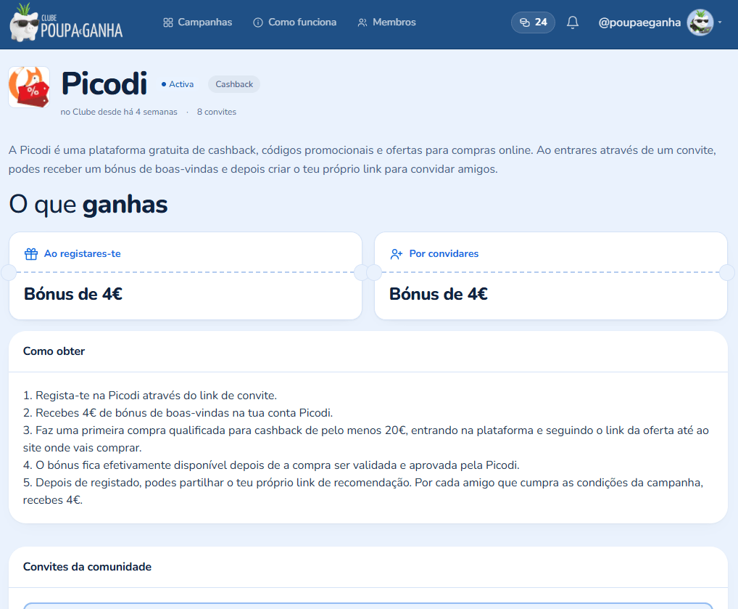Click the coins icon in balance pill
This screenshot has width=738, height=609.
[x=524, y=23]
